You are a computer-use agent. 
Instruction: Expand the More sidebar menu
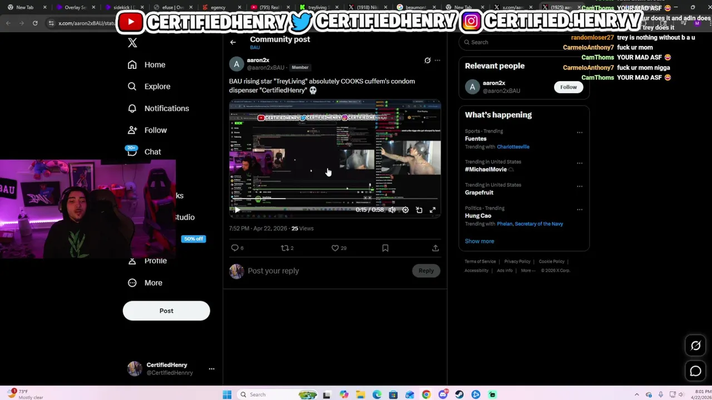(146, 283)
